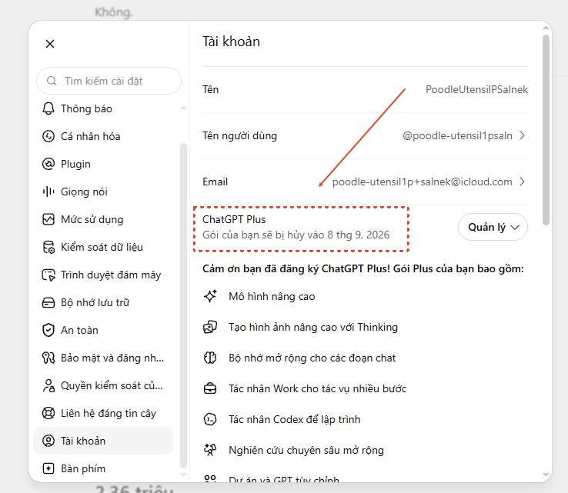Click the Quyền kiểm soát person-lock icon
This screenshot has width=568, height=493.
point(48,385)
